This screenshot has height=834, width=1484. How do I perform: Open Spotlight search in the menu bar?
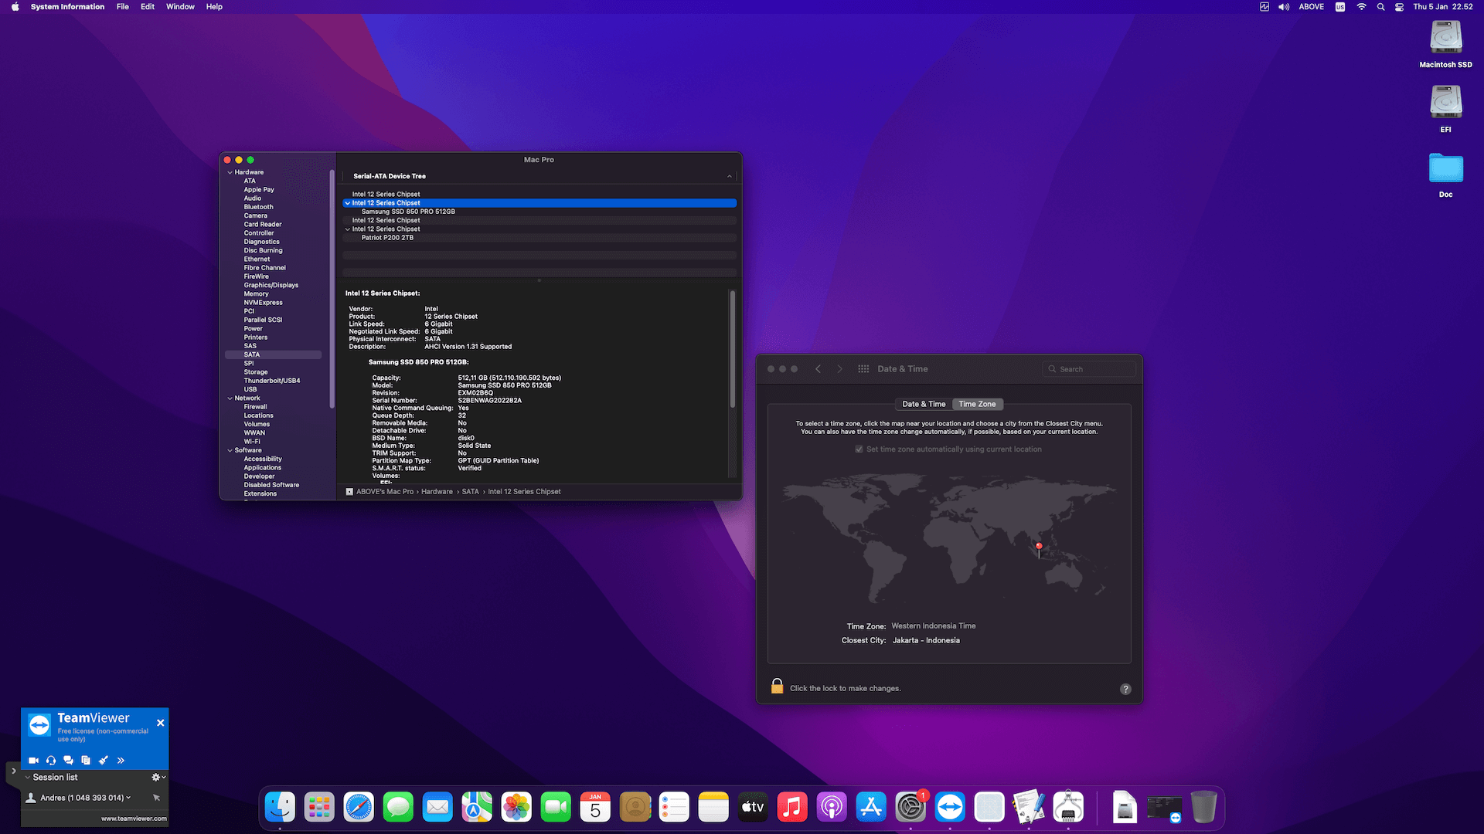click(x=1380, y=7)
